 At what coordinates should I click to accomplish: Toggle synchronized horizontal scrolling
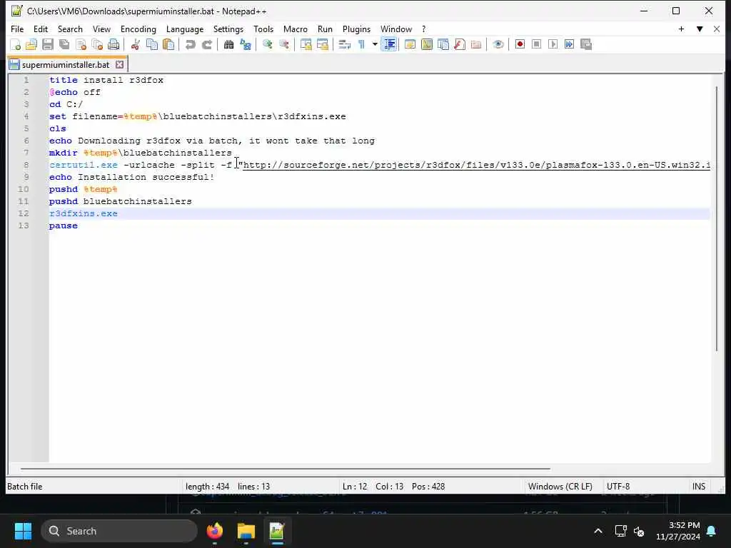point(322,45)
